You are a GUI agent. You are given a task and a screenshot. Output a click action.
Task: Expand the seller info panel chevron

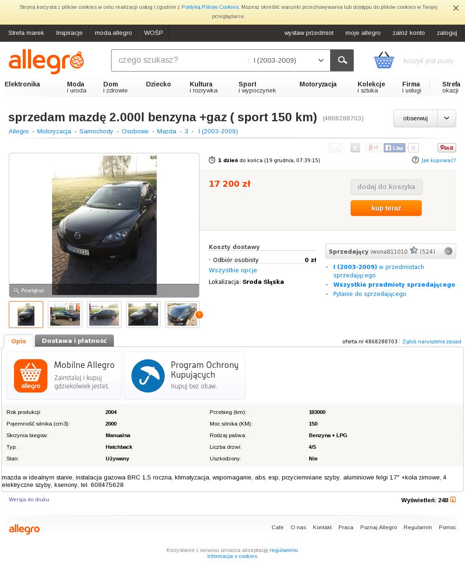pos(448,251)
